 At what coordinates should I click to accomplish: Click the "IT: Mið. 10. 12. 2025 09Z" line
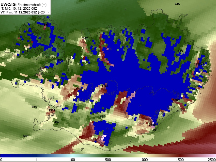pos(19,9)
